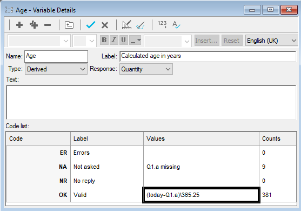
Task: Select the ER code cell
Action: pos(38,153)
